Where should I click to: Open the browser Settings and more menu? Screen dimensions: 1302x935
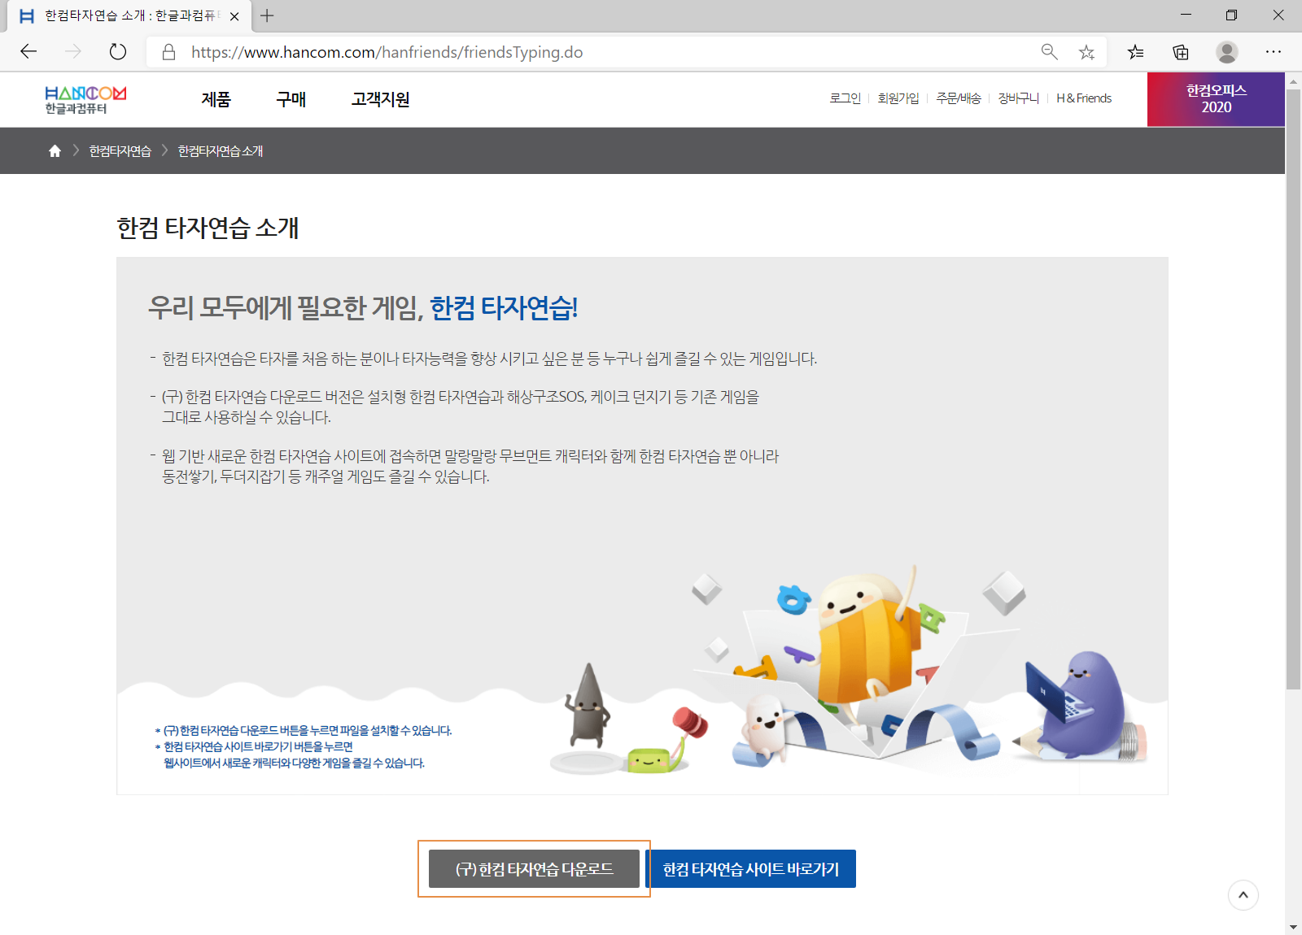1274,52
